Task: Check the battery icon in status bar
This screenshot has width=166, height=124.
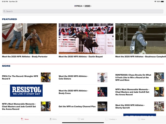Action: point(162,2)
